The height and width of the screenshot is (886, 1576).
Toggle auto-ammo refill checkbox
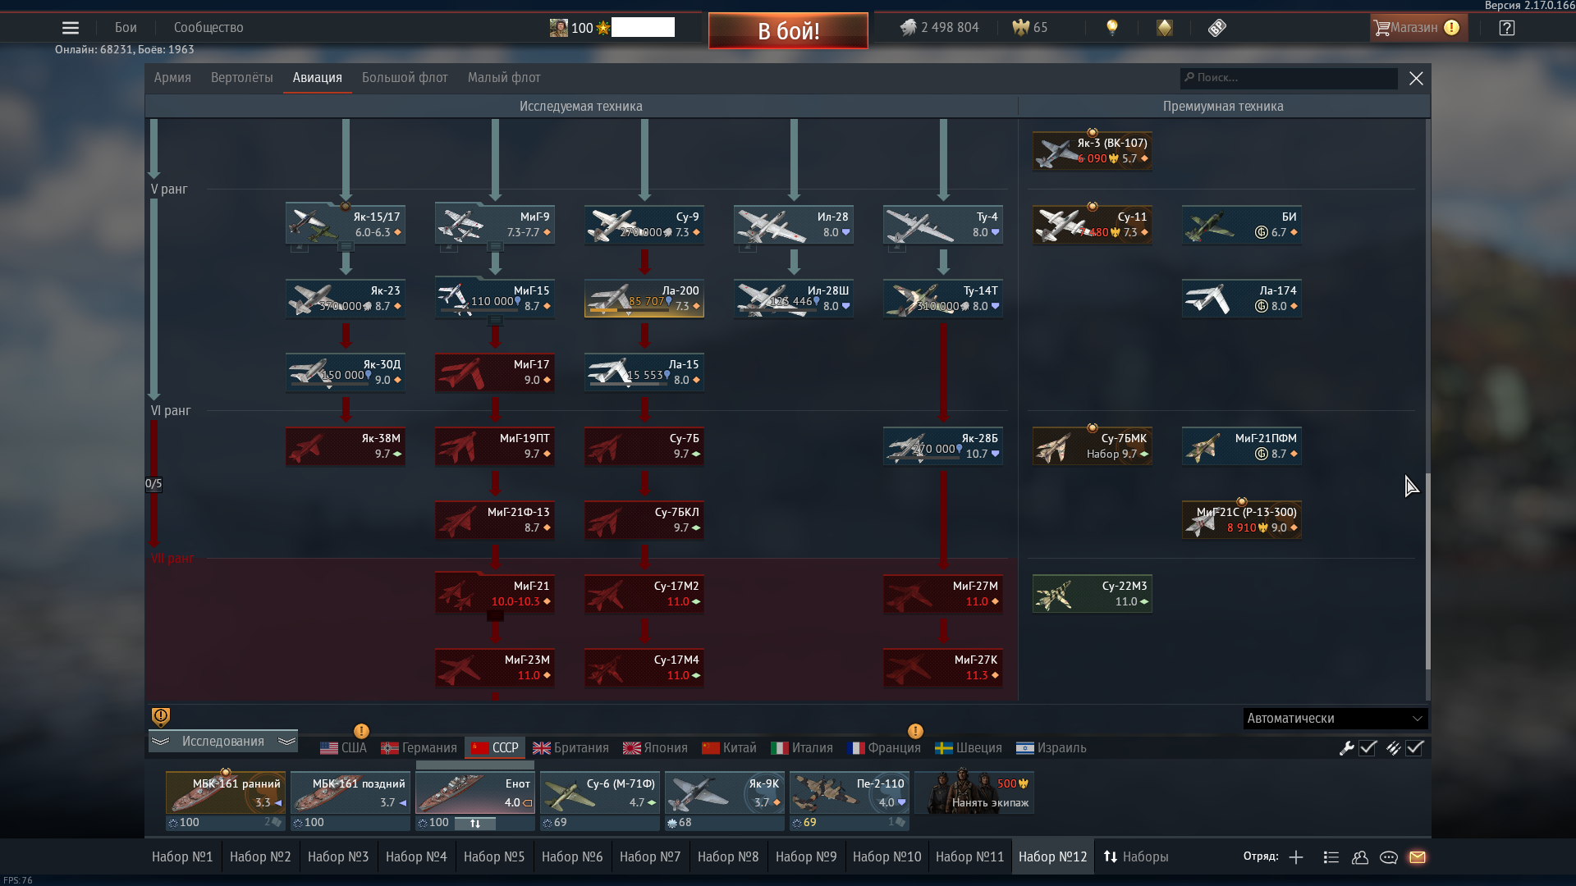[x=1414, y=748]
